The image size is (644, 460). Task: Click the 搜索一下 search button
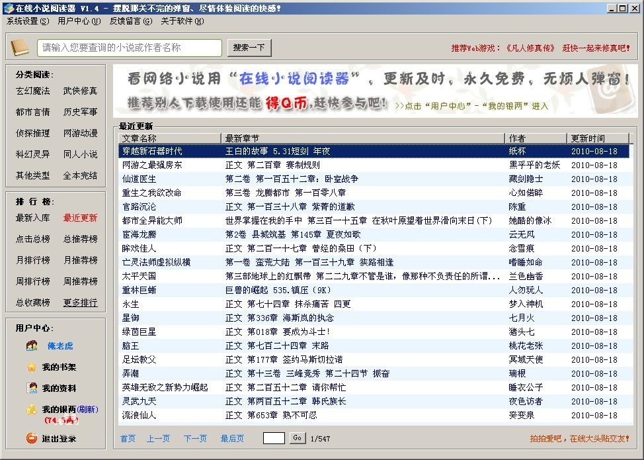coord(250,48)
